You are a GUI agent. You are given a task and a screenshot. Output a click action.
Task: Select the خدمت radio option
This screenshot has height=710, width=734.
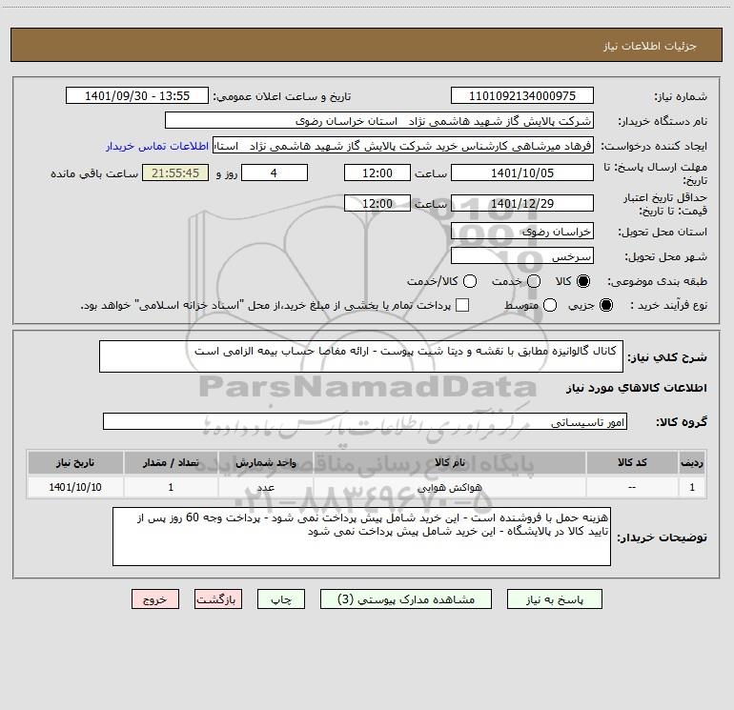click(x=533, y=281)
